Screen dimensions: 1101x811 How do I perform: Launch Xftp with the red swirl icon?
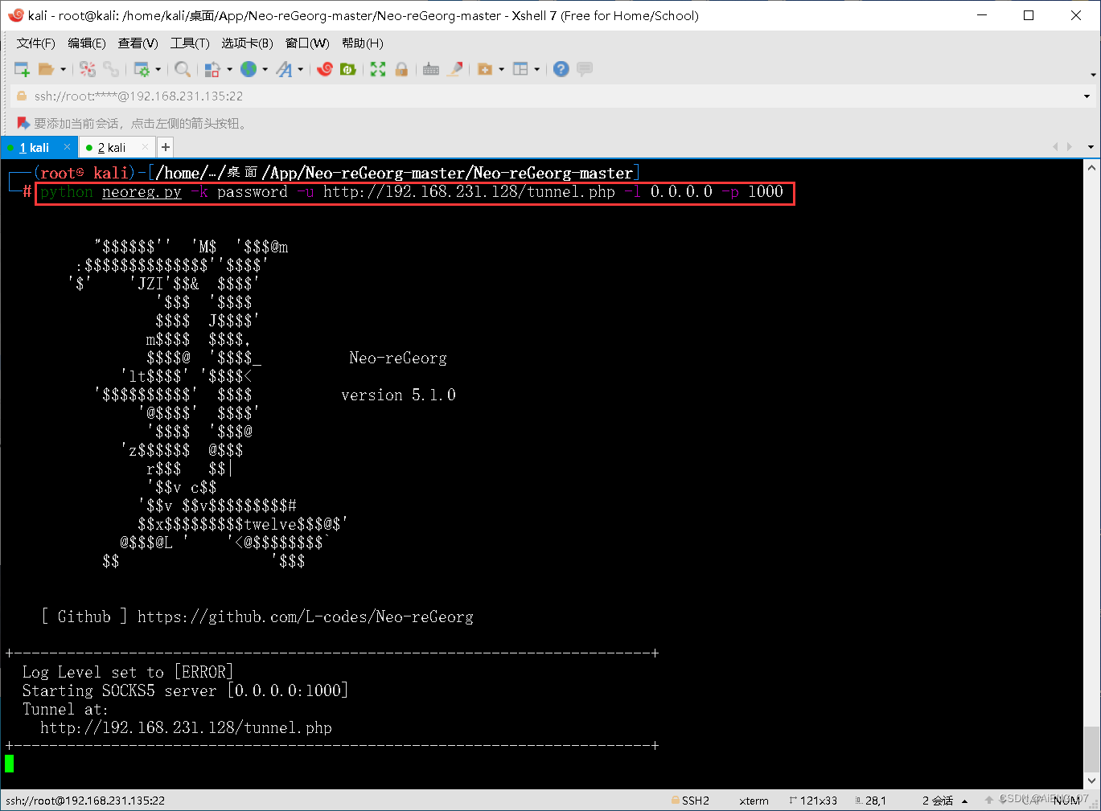pyautogui.click(x=325, y=69)
